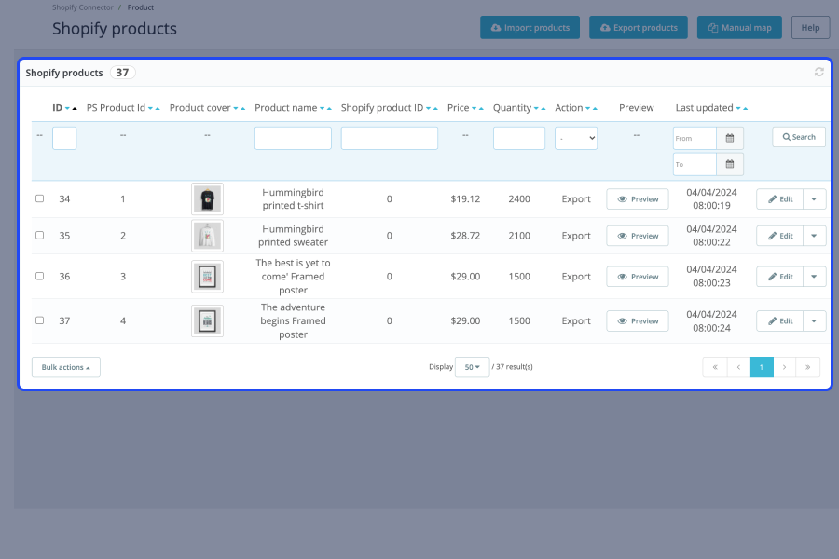The image size is (839, 559).
Task: Sort Quantity column descending
Action: pos(536,109)
